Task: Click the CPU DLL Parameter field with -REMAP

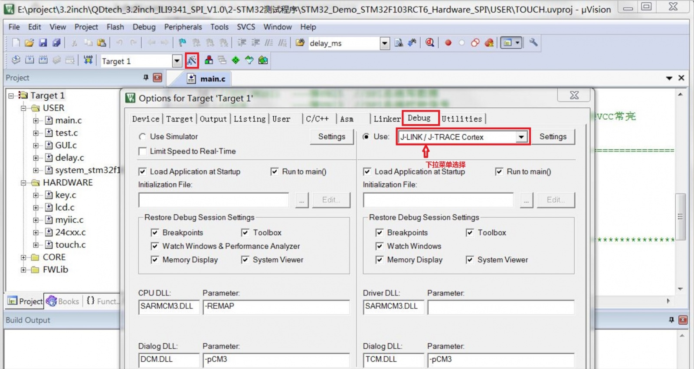Action: coord(276,306)
